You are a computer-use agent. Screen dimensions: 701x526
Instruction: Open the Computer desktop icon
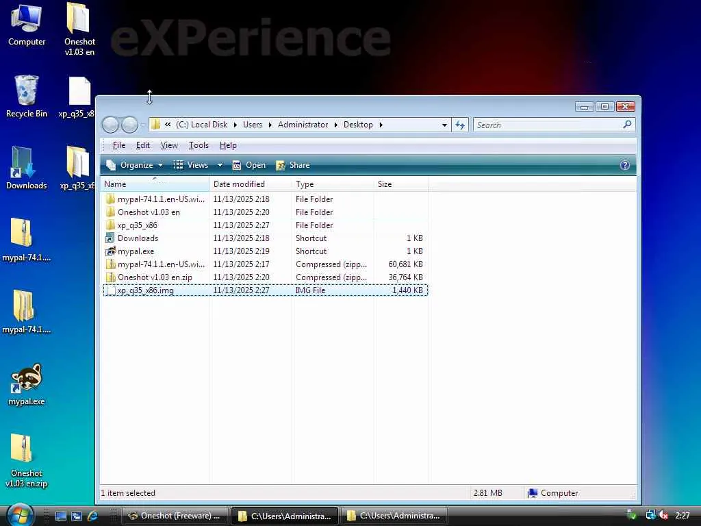(x=27, y=25)
